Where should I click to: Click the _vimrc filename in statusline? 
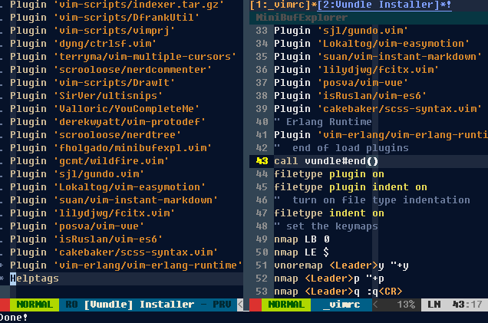[x=341, y=305]
